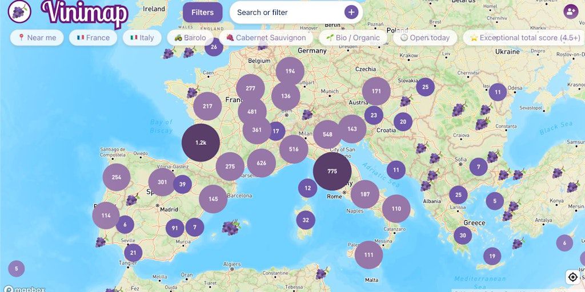This screenshot has width=585, height=292.
Task: Expand the 30 cluster in southern Greece
Action: click(x=463, y=236)
